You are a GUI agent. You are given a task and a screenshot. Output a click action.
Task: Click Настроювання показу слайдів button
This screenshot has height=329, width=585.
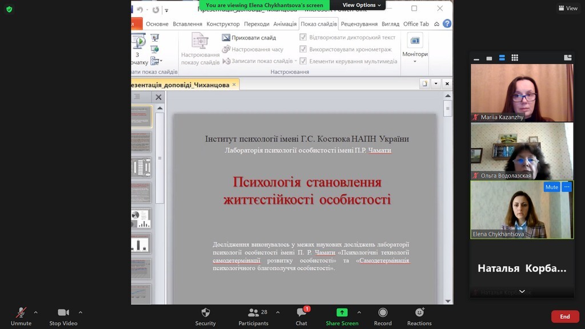click(x=200, y=50)
